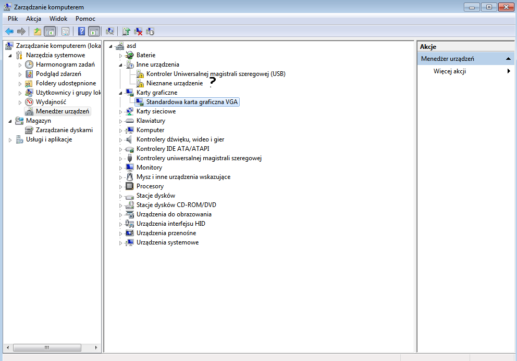Expand the Monitory category
Image resolution: width=517 pixels, height=361 pixels.
(x=121, y=168)
